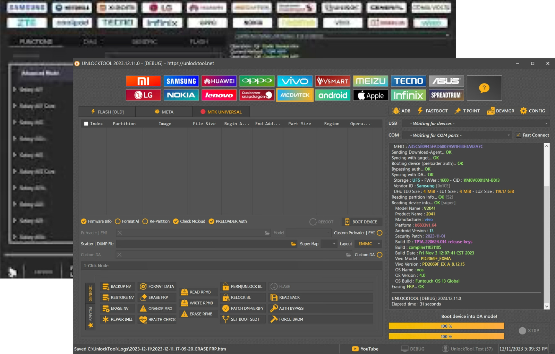Open the Apple brand section

(370, 95)
